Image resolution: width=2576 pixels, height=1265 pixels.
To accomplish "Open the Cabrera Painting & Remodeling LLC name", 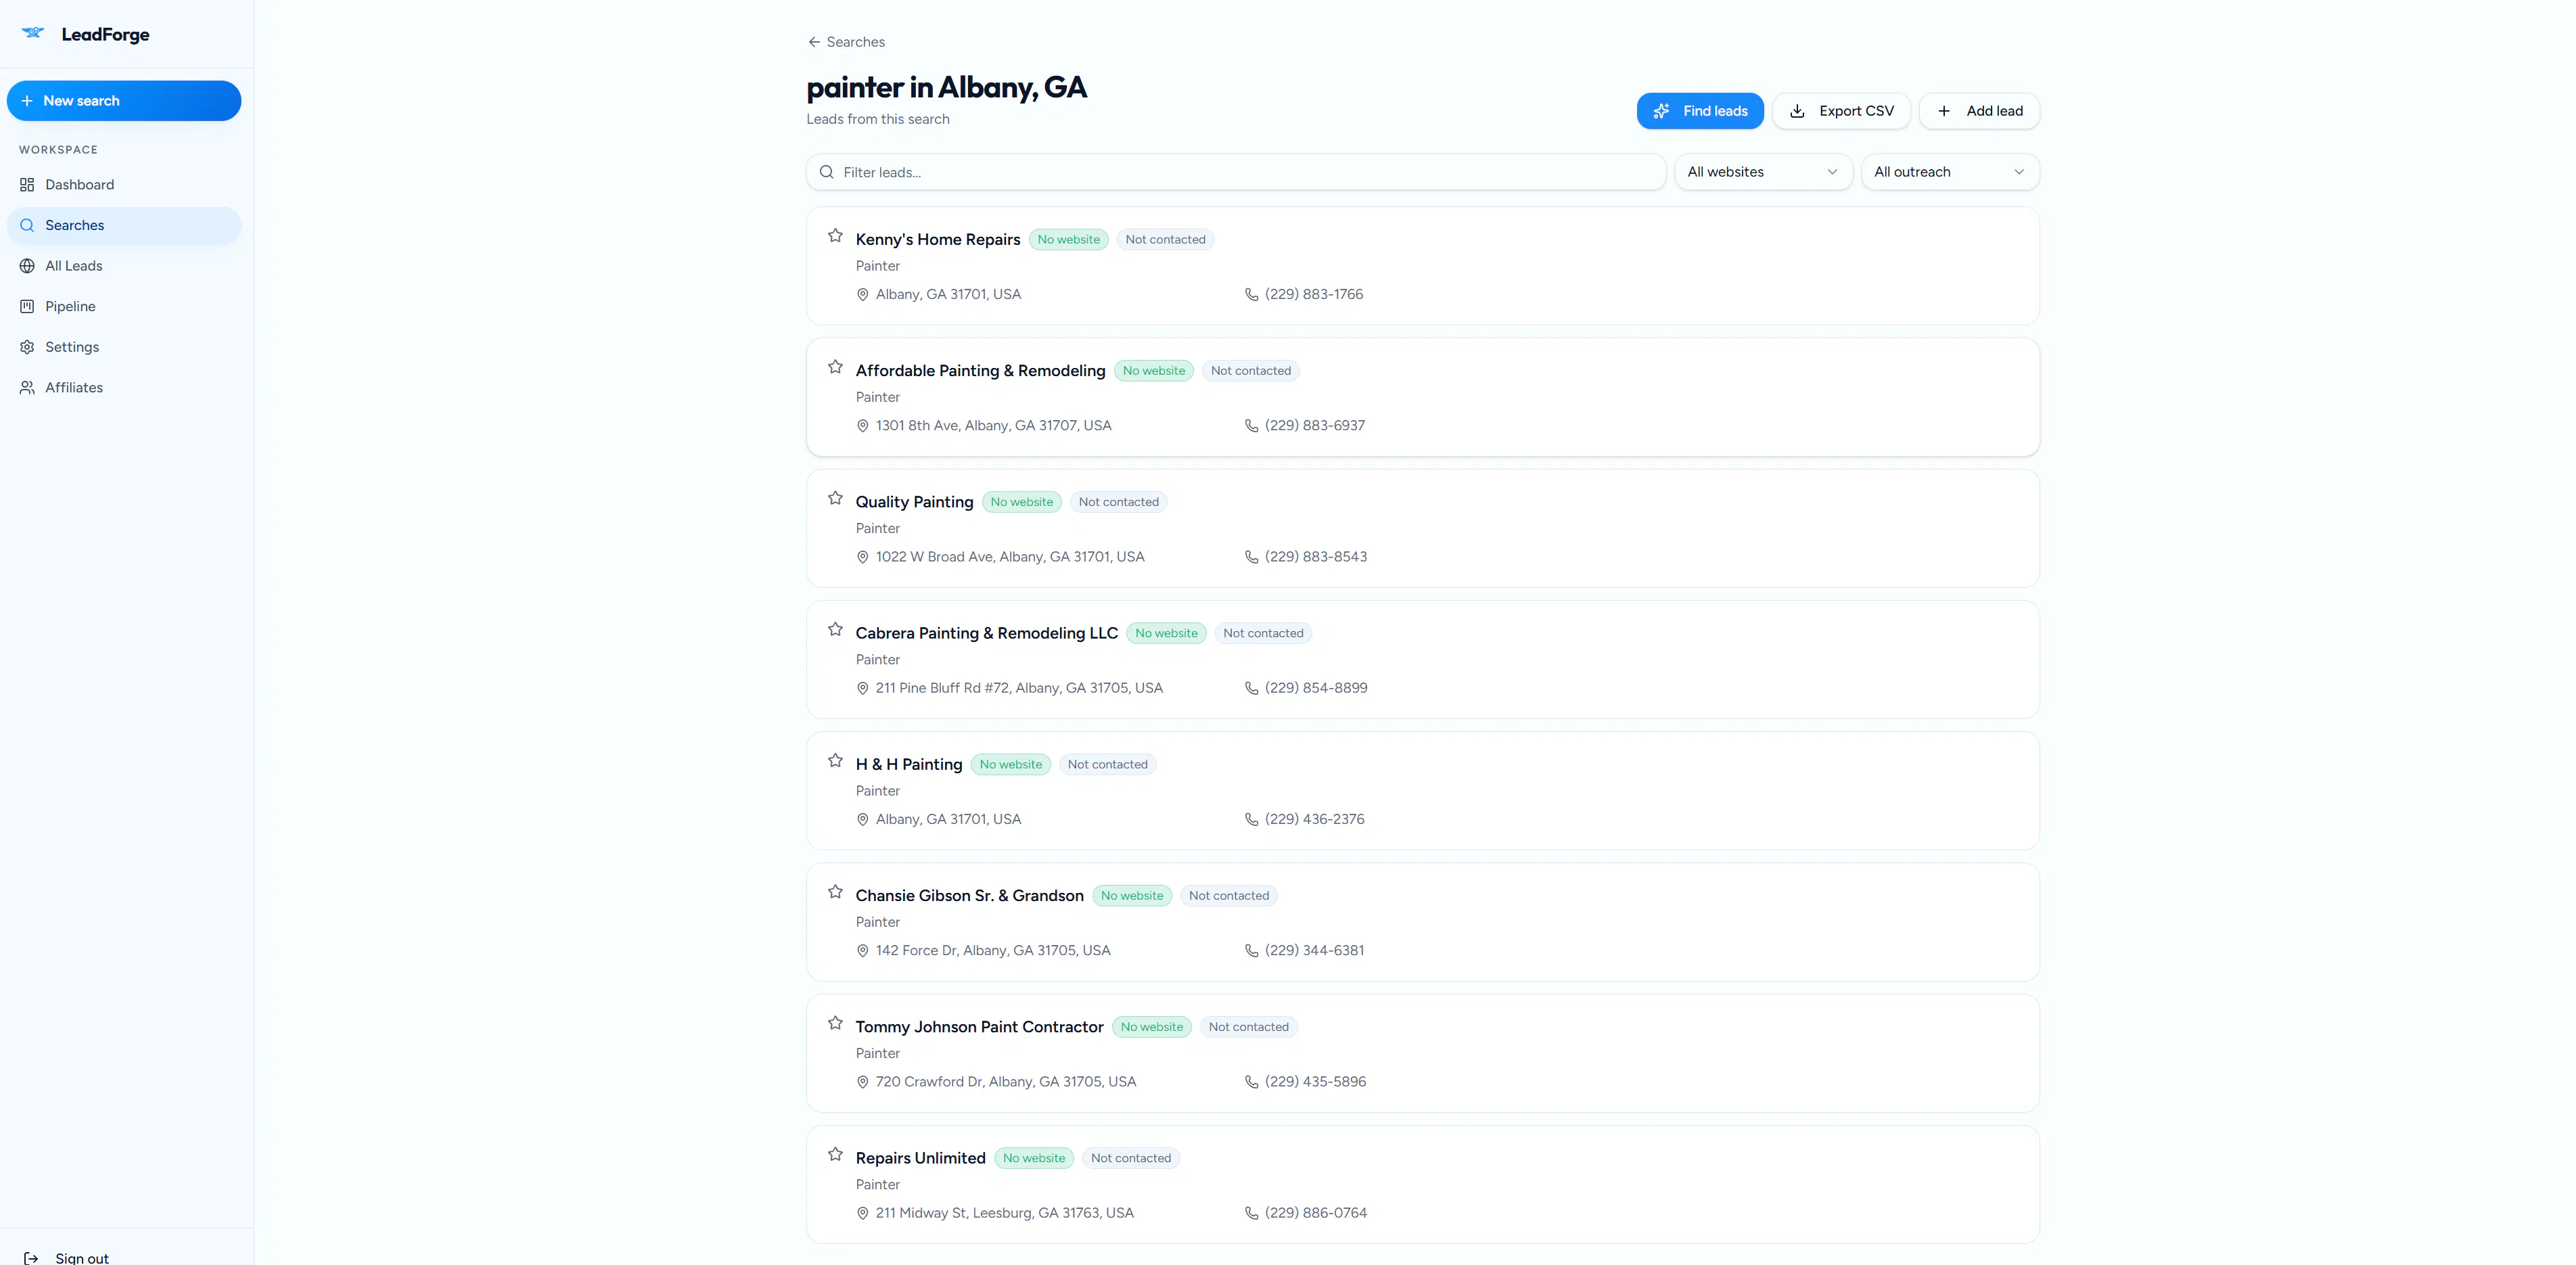I will point(986,633).
